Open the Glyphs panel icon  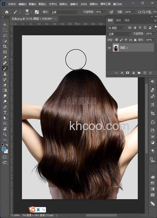(x=153, y=105)
